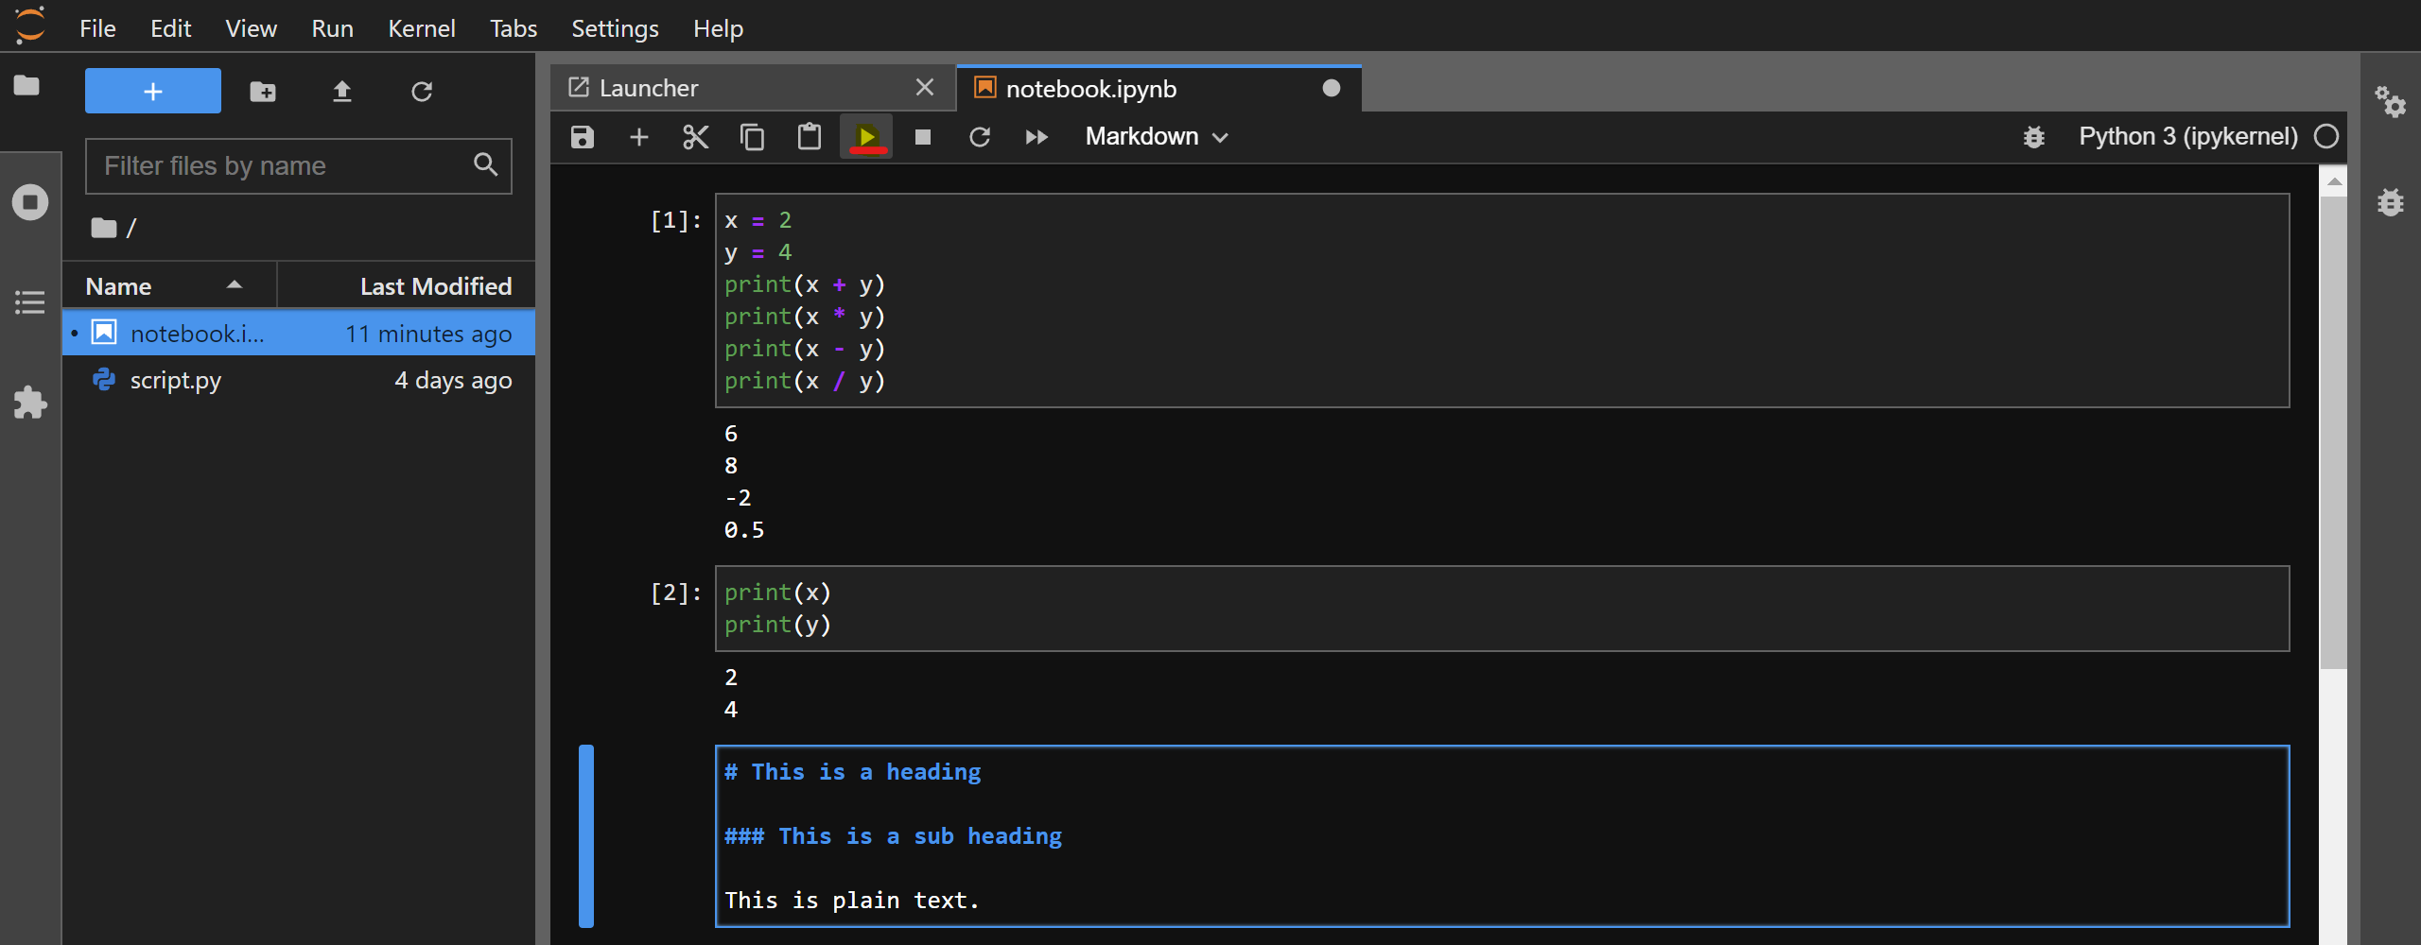Open the Kernel menu

pyautogui.click(x=421, y=28)
